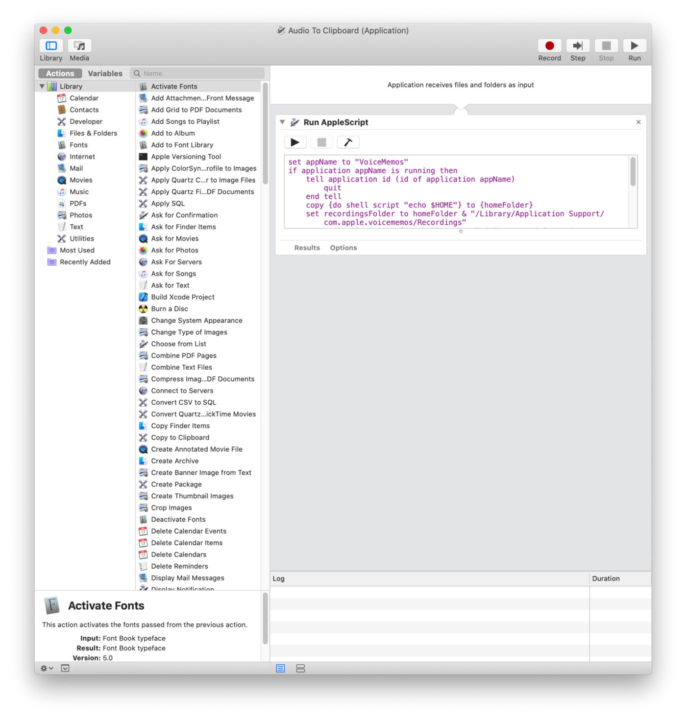Select Photos category in the library
Image resolution: width=686 pixels, height=720 pixels.
tap(81, 215)
